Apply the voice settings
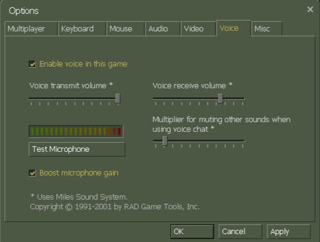 click(289, 232)
